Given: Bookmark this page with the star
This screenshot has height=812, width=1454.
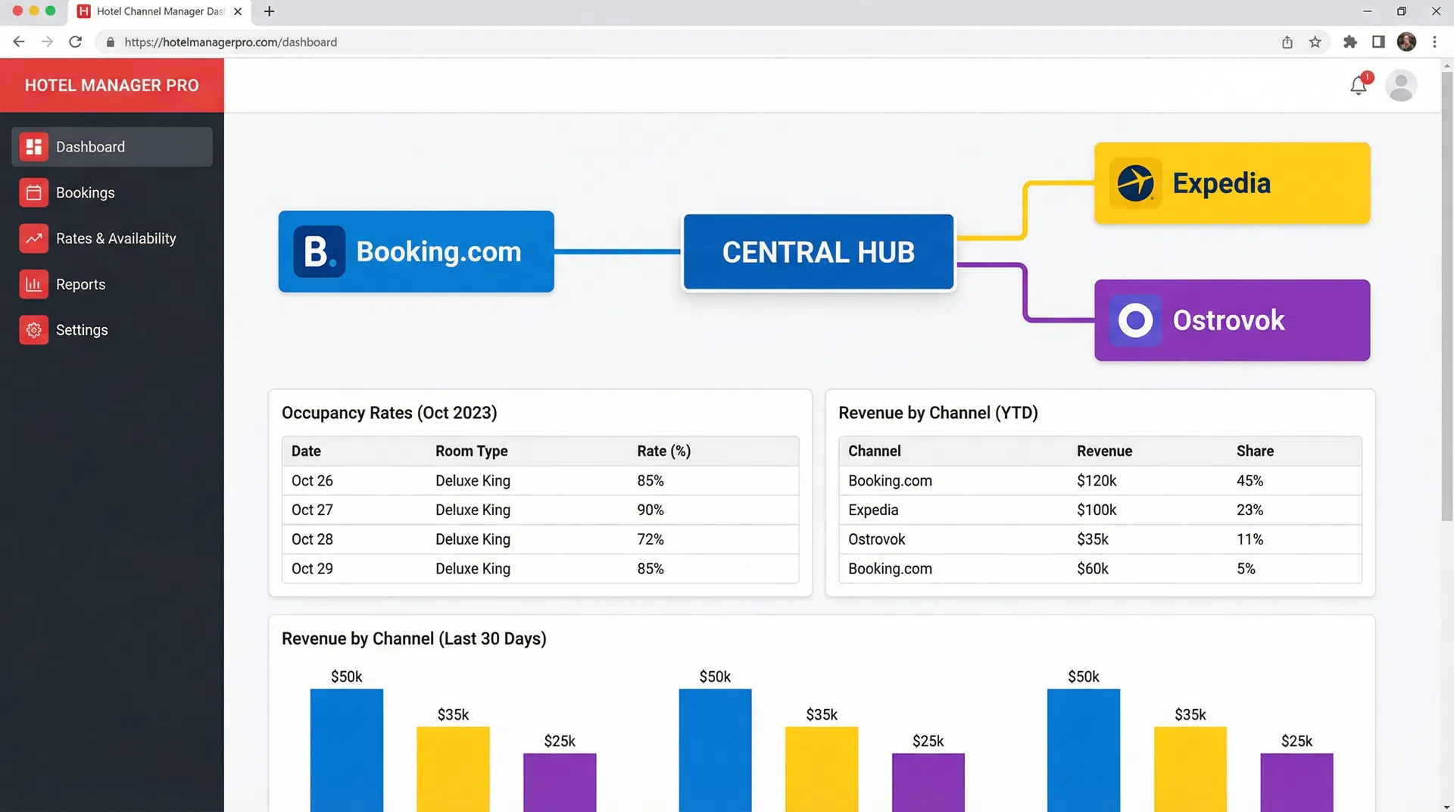Looking at the screenshot, I should point(1315,42).
